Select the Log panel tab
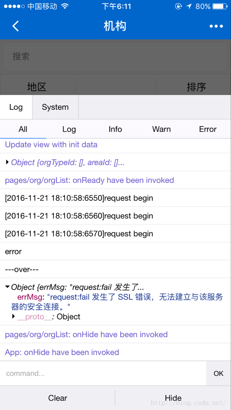Image resolution: width=231 pixels, height=410 pixels. (x=16, y=107)
